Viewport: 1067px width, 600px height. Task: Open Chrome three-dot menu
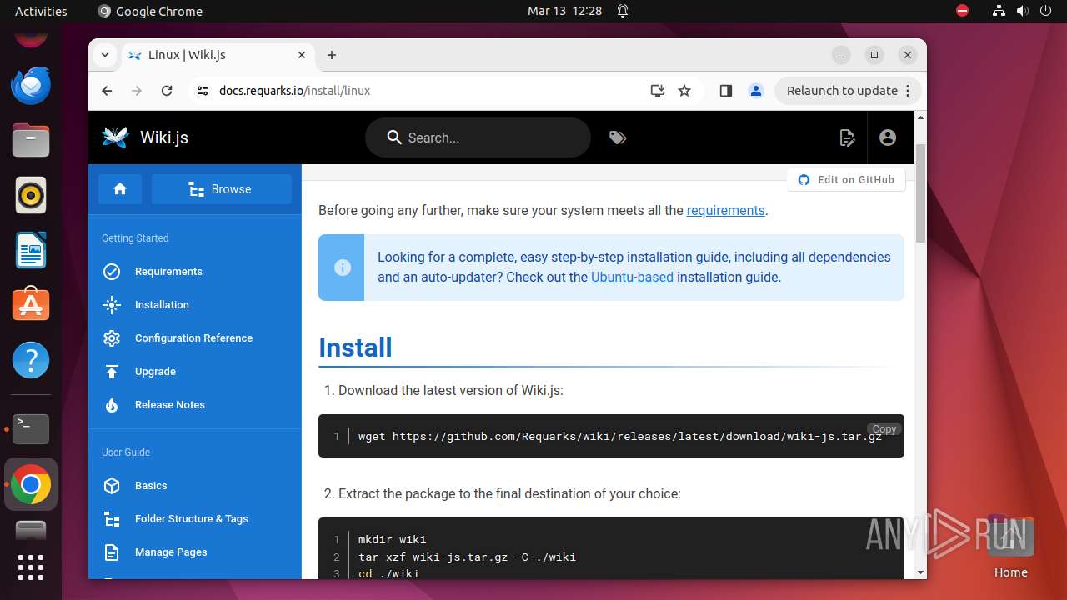(x=909, y=91)
